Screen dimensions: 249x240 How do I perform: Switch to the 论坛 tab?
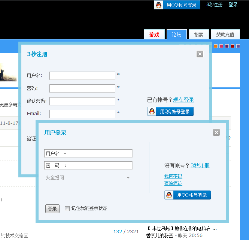click(x=177, y=34)
